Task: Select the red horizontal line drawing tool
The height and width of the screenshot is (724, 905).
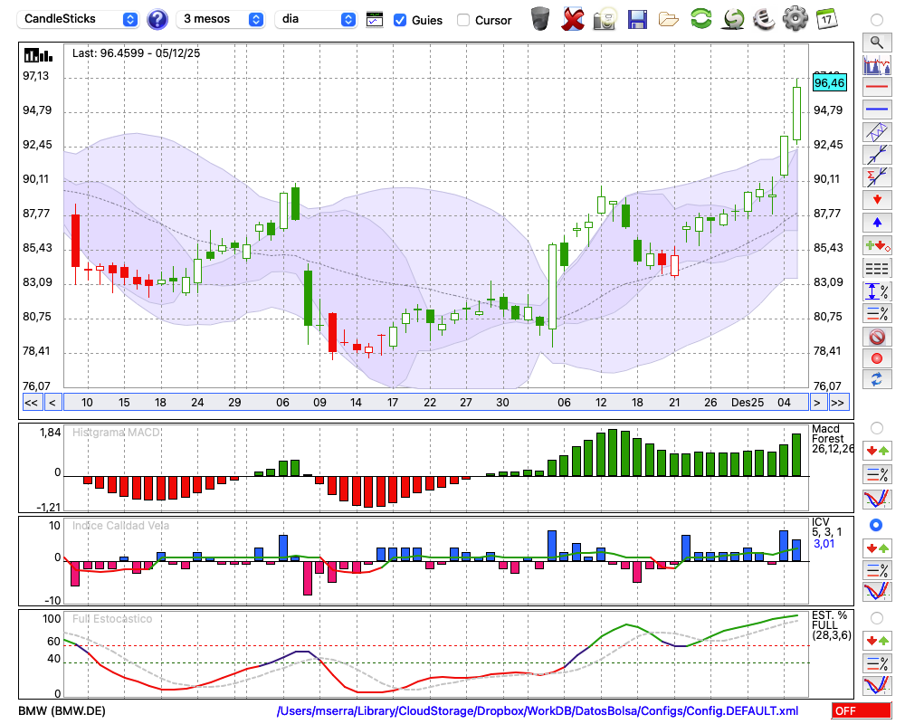Action: click(876, 88)
